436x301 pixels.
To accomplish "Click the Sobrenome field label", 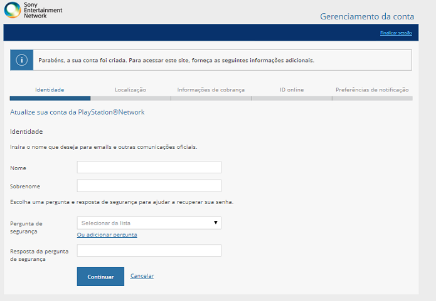I will click(25, 186).
